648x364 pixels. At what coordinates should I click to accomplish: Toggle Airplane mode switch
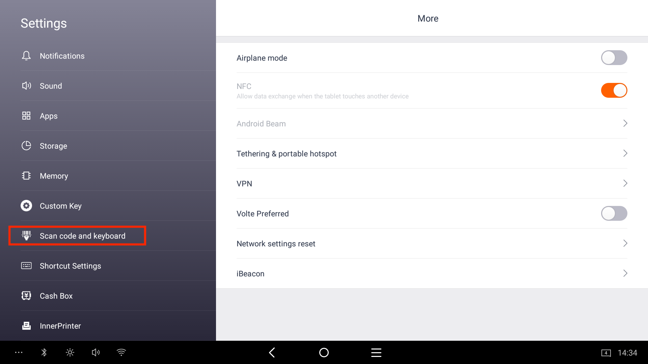tap(614, 58)
